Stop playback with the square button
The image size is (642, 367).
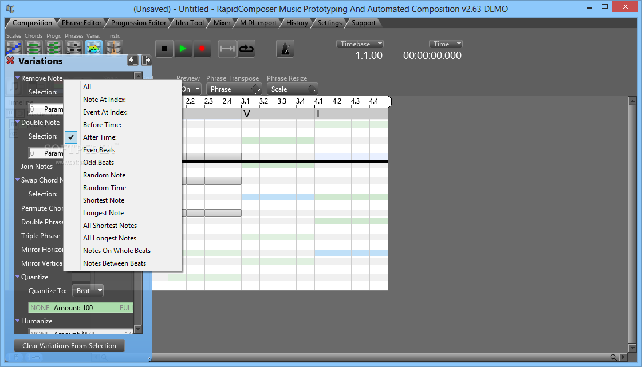pyautogui.click(x=164, y=49)
